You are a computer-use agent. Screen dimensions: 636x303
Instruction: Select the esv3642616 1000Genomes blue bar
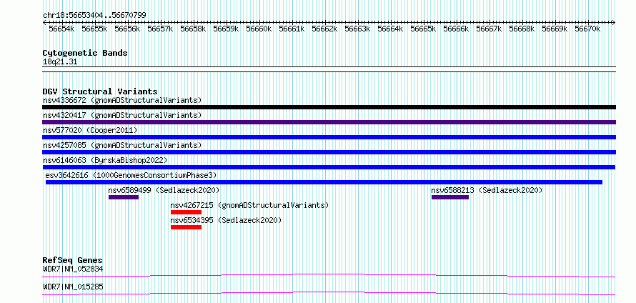click(x=324, y=182)
